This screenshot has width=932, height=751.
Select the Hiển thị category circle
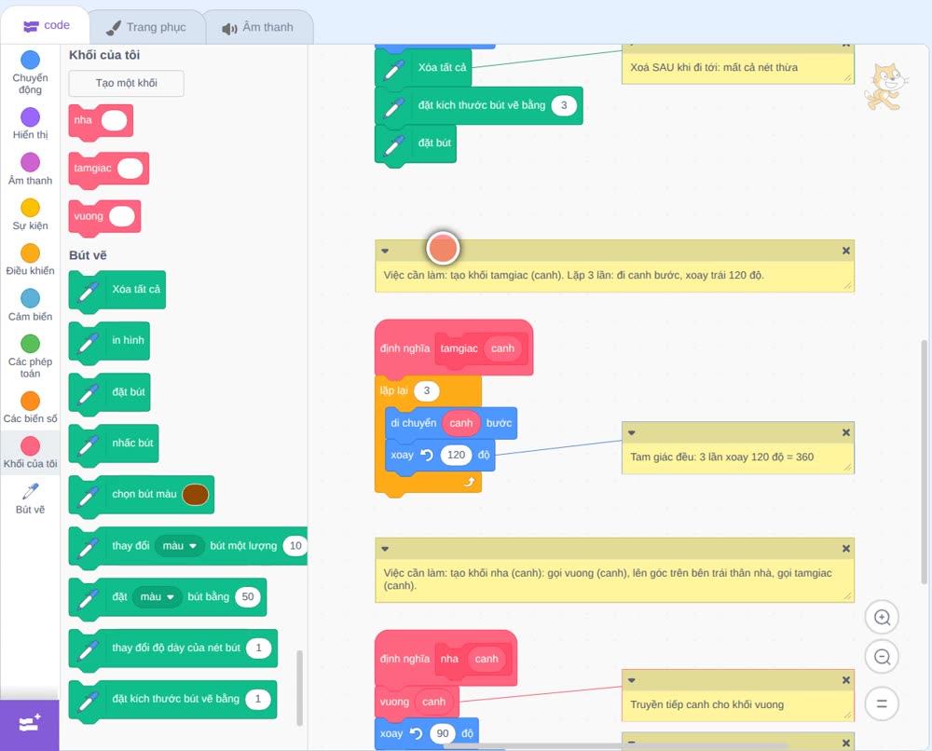point(31,117)
